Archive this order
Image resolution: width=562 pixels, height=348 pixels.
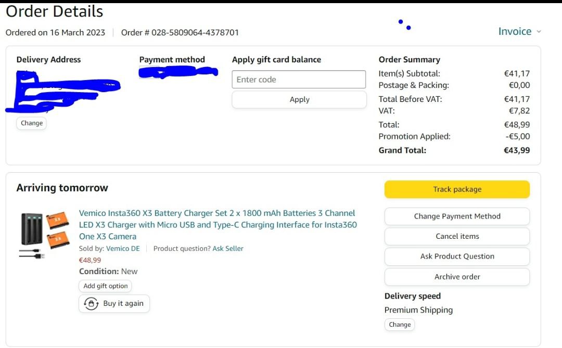(457, 277)
